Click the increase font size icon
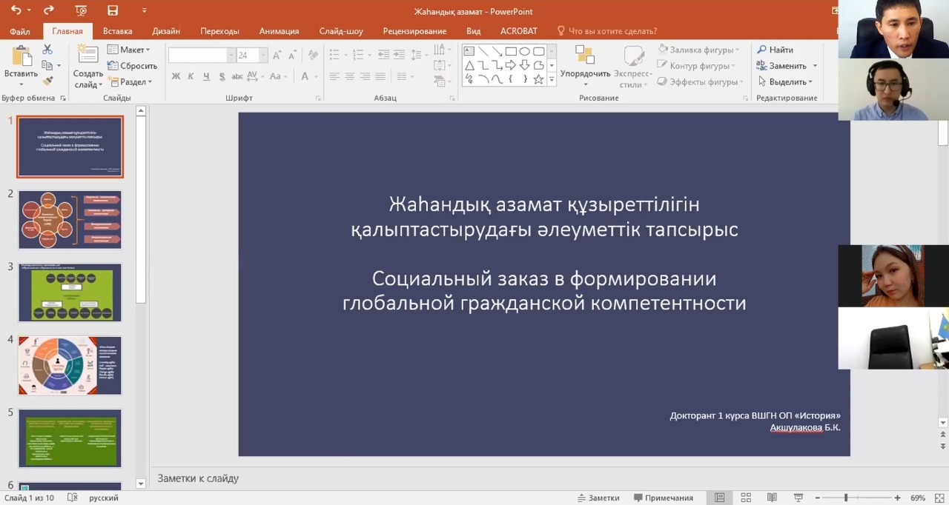 pyautogui.click(x=277, y=56)
